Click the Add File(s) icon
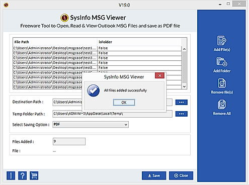The image size is (249, 185). (222, 40)
